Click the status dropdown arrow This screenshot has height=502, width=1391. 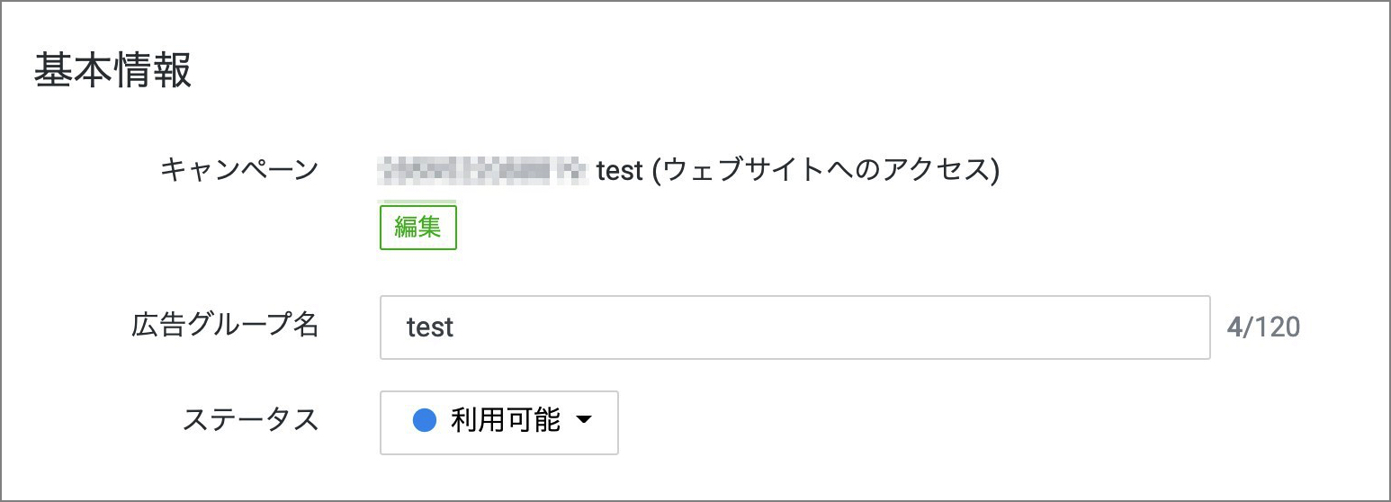point(583,420)
